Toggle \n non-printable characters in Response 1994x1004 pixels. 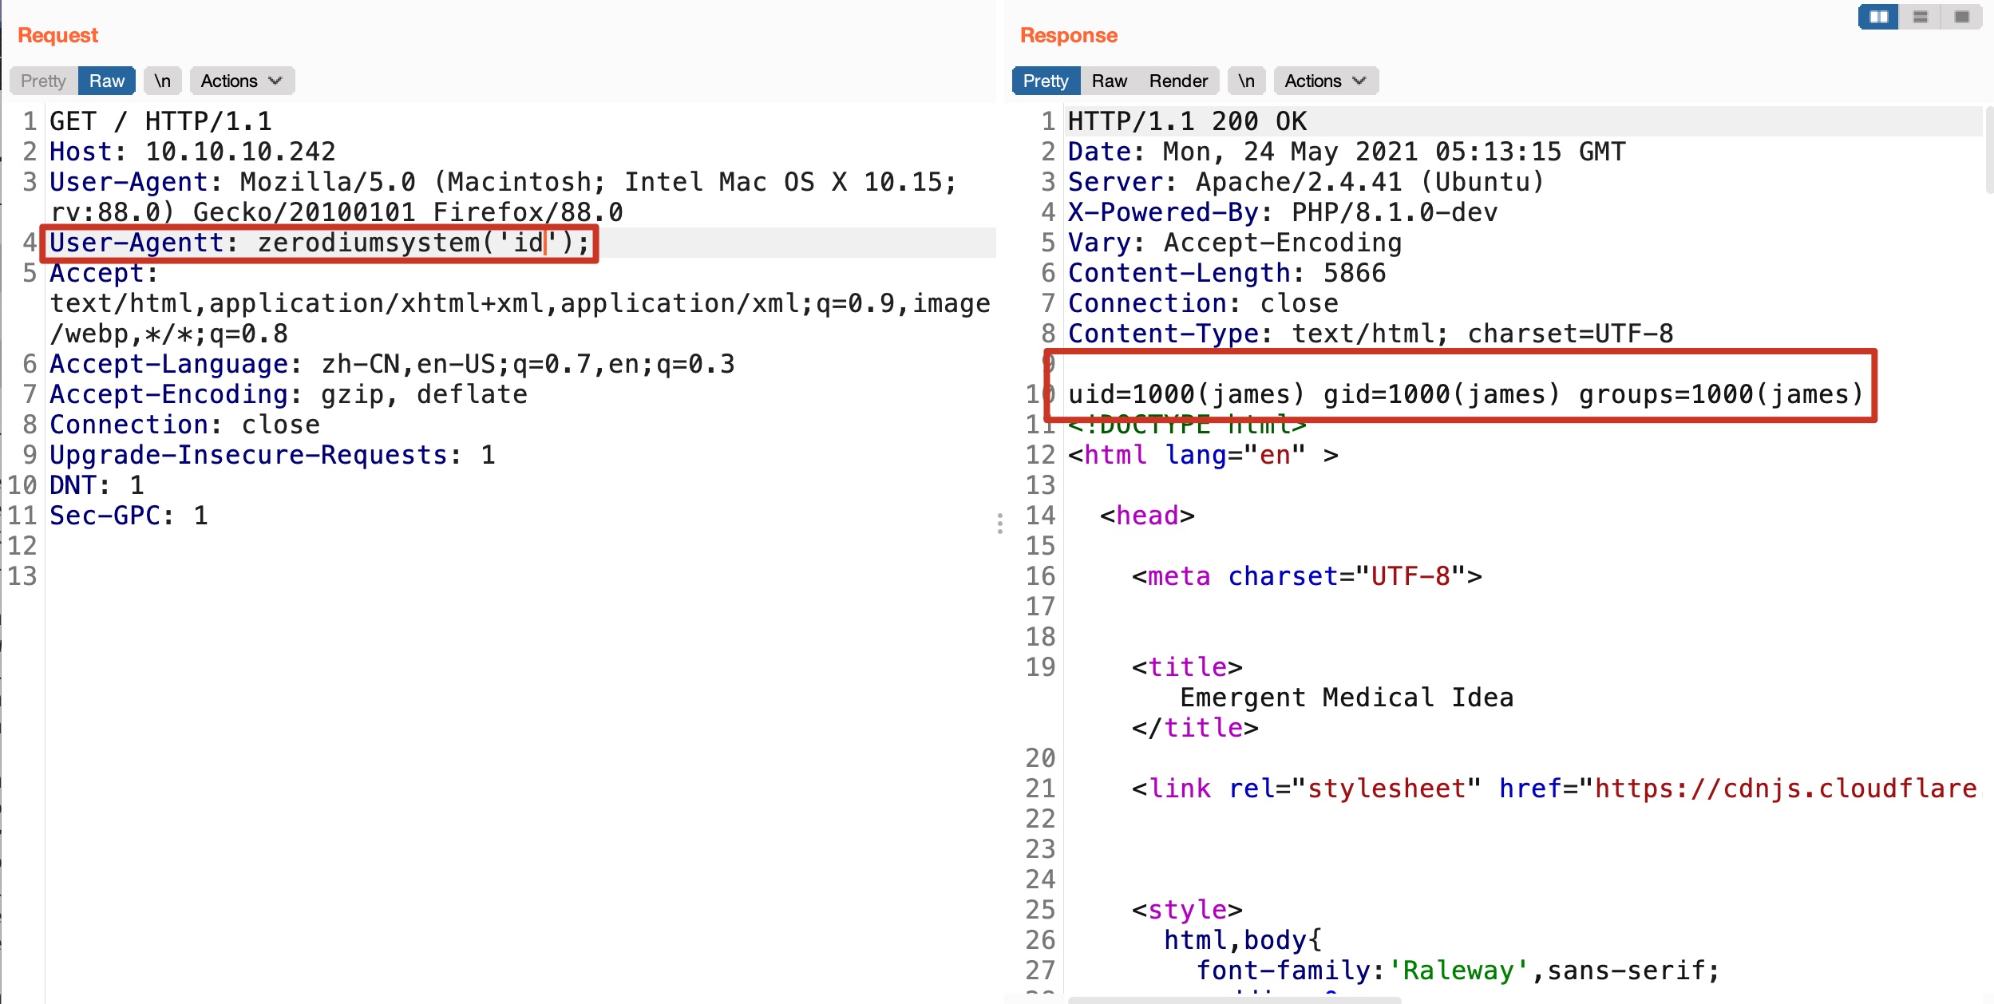(x=1246, y=81)
